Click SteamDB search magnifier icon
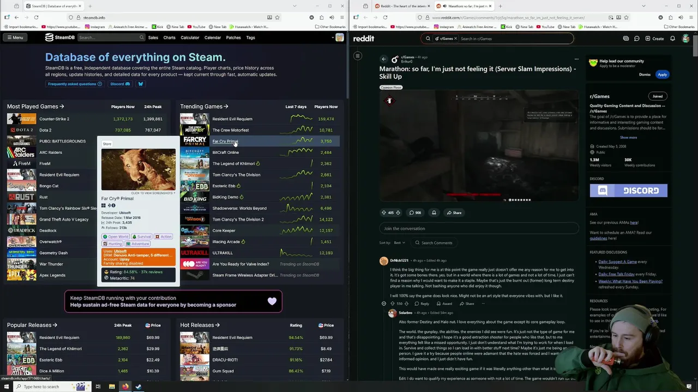The width and height of the screenshot is (698, 392). coord(142,38)
